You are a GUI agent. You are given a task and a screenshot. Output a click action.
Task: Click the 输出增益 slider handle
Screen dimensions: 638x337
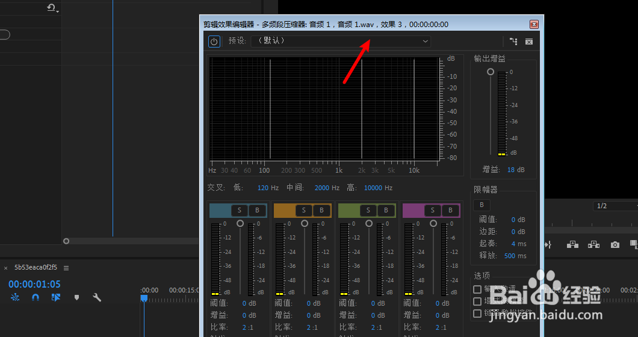pos(491,72)
